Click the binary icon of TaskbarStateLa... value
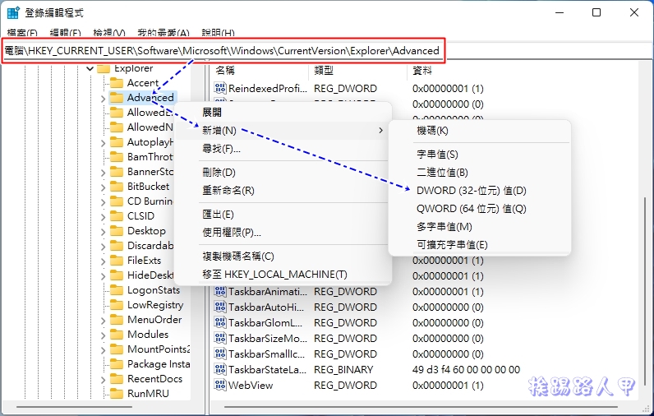 click(x=220, y=369)
